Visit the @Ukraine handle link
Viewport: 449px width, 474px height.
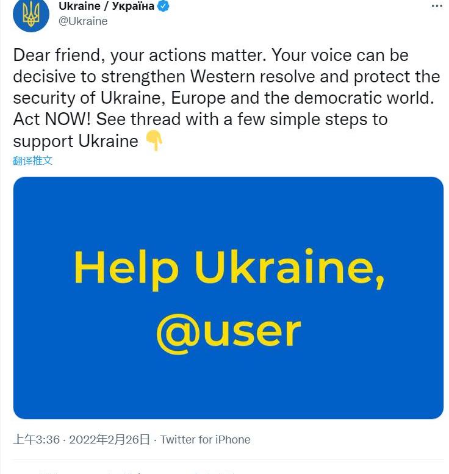(83, 21)
